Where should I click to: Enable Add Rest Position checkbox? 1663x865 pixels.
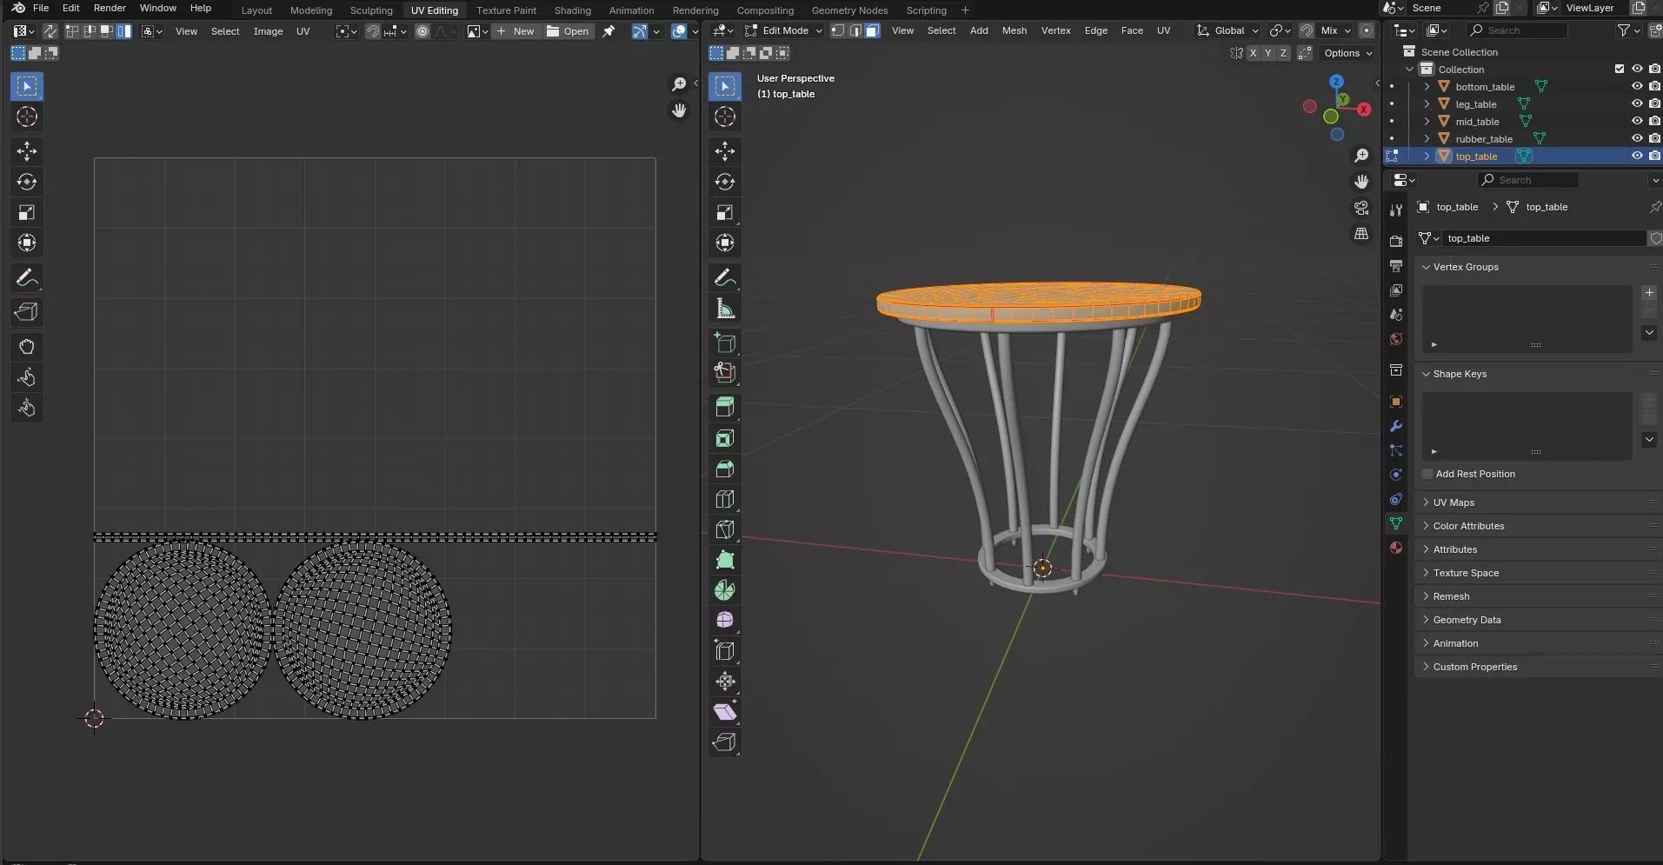click(x=1427, y=474)
